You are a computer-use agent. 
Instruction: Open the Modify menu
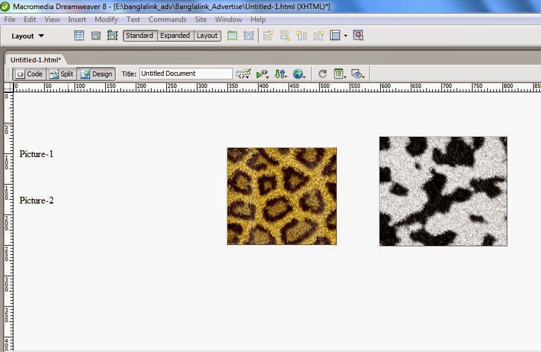[106, 20]
